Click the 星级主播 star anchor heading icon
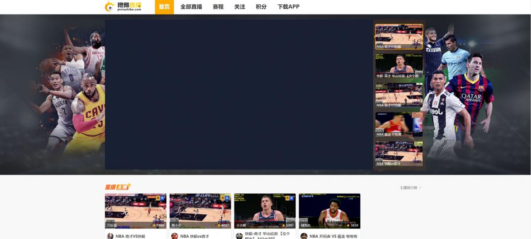The height and width of the screenshot is (239, 531). pyautogui.click(x=118, y=187)
